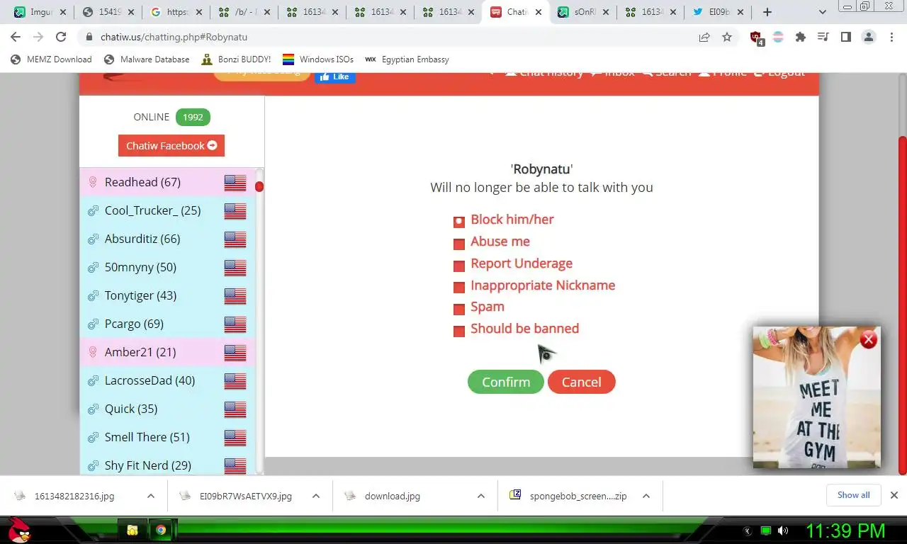This screenshot has width=907, height=544.
Task: Select user Quick (35)
Action: pyautogui.click(x=167, y=409)
